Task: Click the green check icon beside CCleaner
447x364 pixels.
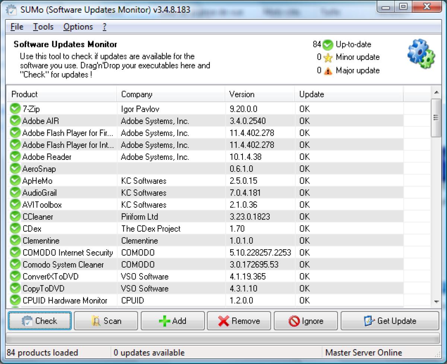Action: click(15, 216)
